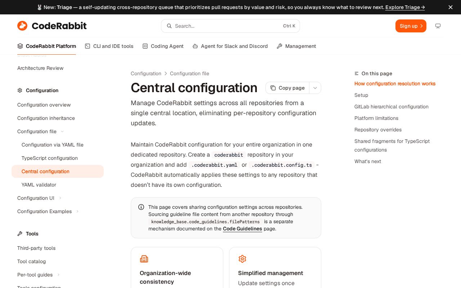The height and width of the screenshot is (288, 461).
Task: Expand the Configuration Examples section
Action: (77, 211)
